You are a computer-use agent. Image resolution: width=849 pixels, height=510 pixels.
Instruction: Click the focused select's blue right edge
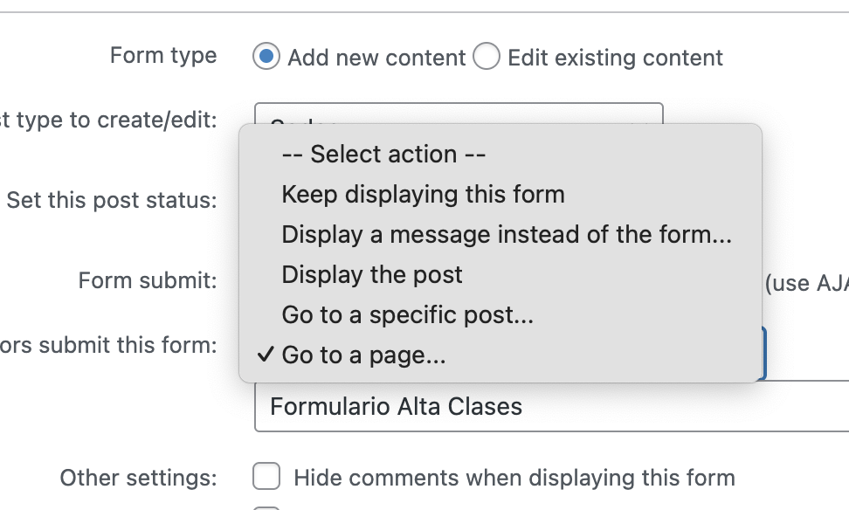pos(764,353)
